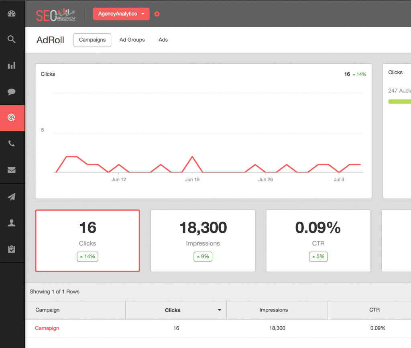Click the Jun 26 axis label
The height and width of the screenshot is (348, 411).
(x=266, y=180)
